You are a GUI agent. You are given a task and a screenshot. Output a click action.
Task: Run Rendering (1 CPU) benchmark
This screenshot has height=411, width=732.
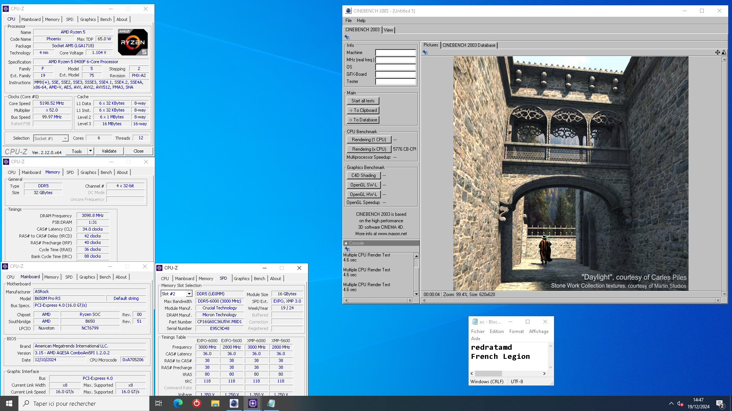pos(369,140)
